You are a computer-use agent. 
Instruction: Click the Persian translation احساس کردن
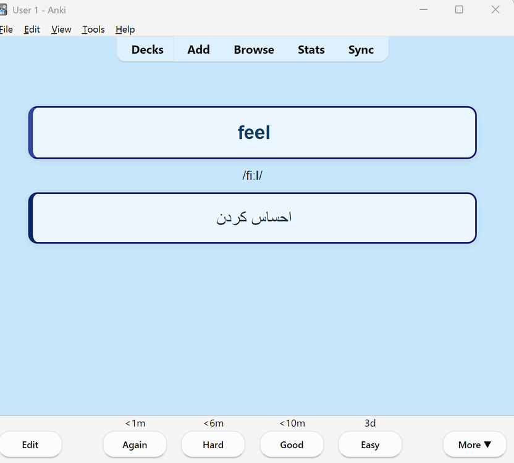point(254,217)
